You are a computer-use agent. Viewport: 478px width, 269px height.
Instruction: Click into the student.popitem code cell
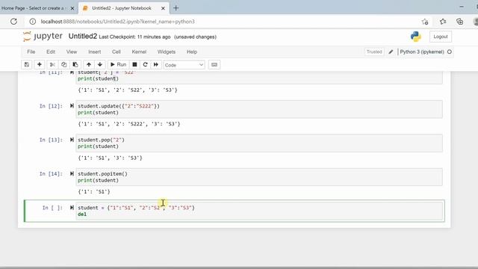259,177
